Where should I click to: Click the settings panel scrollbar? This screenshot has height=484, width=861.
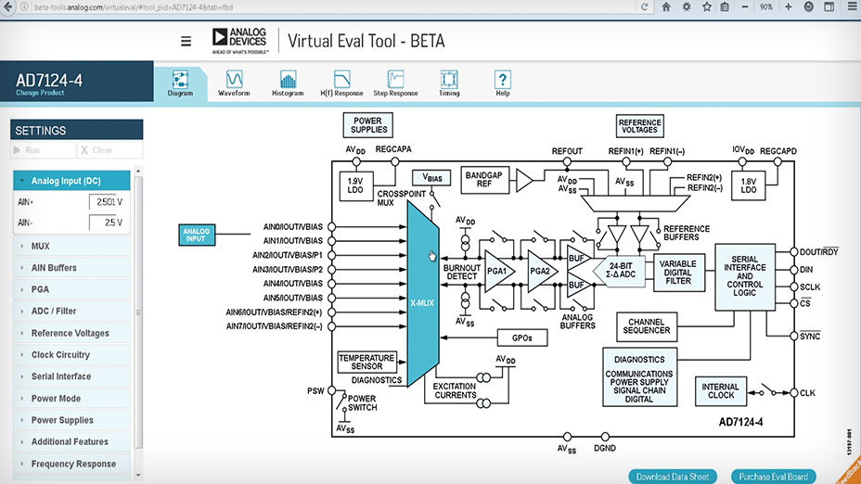point(138,312)
